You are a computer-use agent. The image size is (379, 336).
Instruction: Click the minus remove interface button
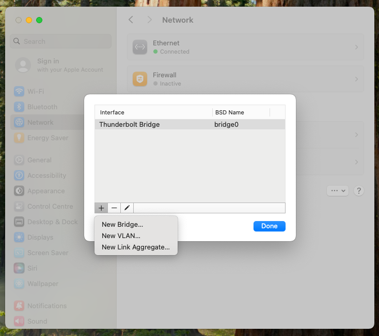point(114,208)
